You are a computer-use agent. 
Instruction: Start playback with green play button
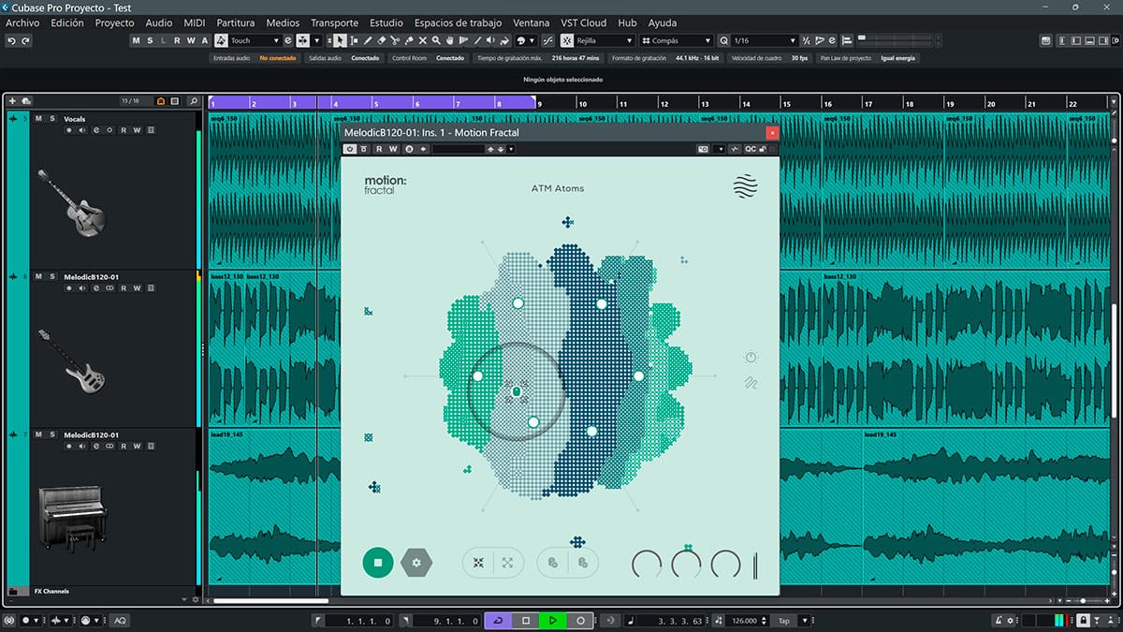pyautogui.click(x=553, y=621)
